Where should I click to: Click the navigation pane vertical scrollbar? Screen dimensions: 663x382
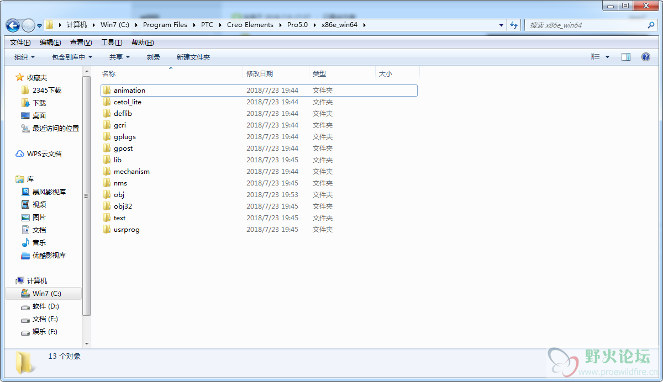coord(86,195)
